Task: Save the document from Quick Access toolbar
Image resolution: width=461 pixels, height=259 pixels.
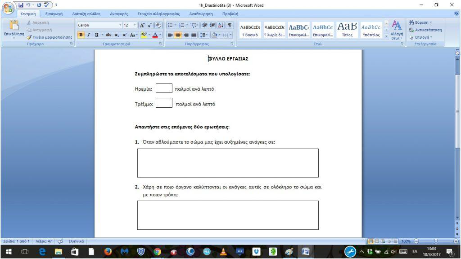Action: tap(21, 5)
